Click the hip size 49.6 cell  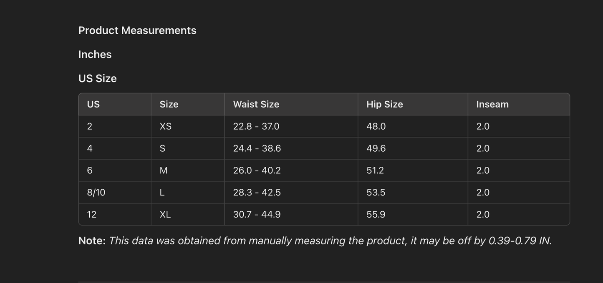[376, 148]
